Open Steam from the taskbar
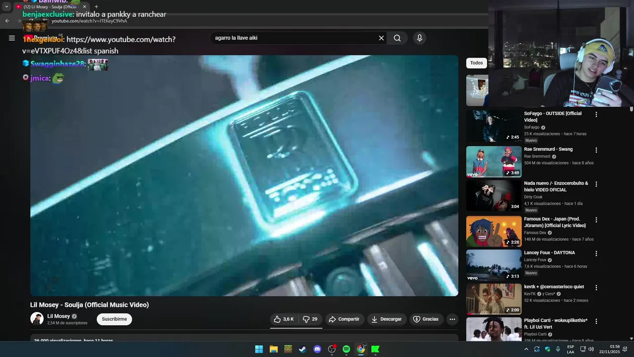 pos(303,349)
